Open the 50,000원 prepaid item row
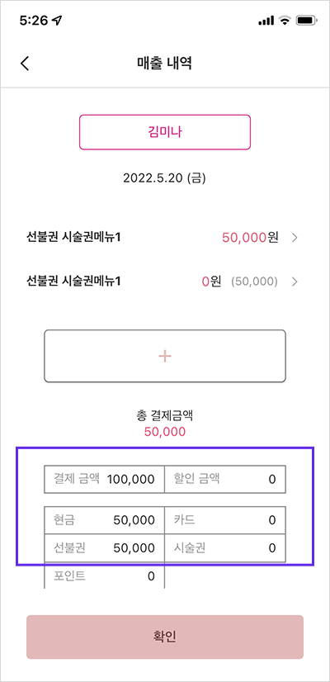The width and height of the screenshot is (330, 682). 163,238
